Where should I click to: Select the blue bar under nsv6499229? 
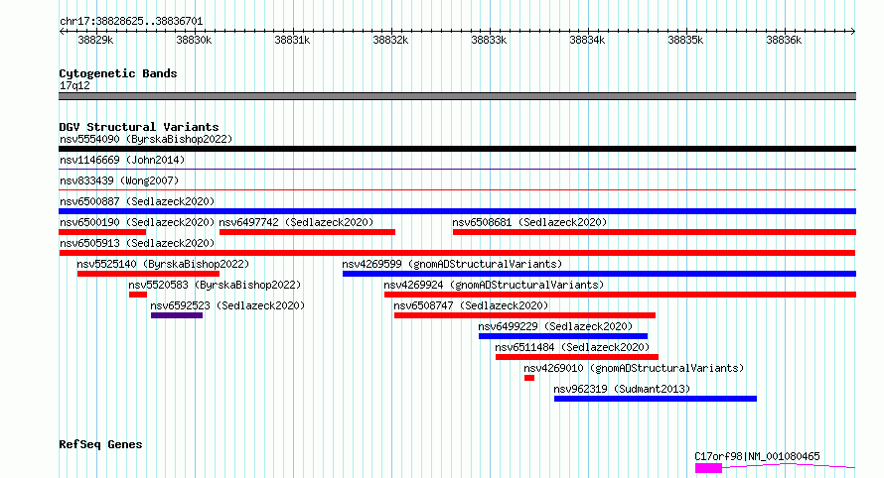[563, 336]
